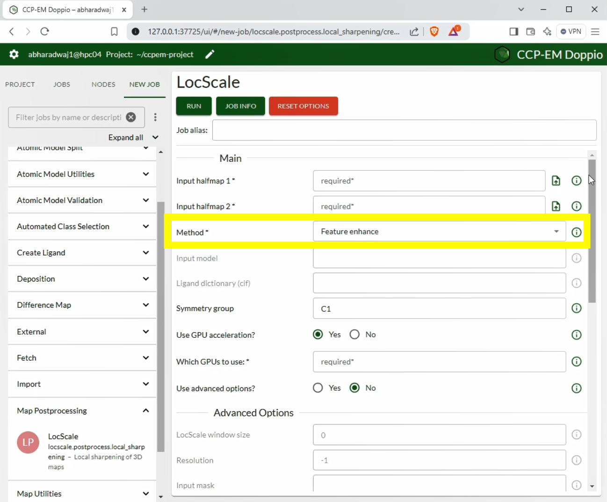Show info for Input halfmap 2

[577, 206]
